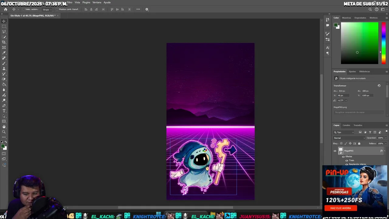Select the Frame tool
The height and width of the screenshot is (219, 389).
(x=4, y=47)
